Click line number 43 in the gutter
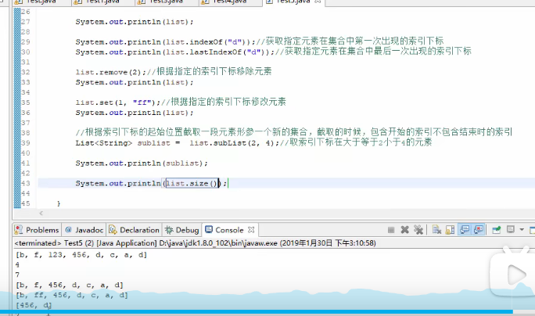Image resolution: width=535 pixels, height=316 pixels. (x=26, y=183)
